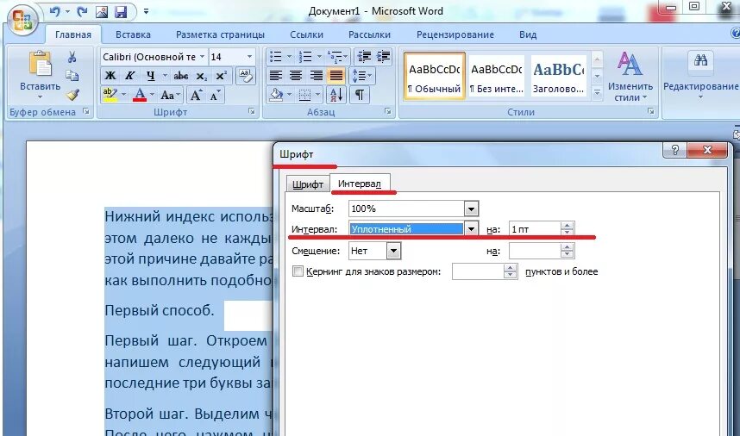Image resolution: width=740 pixels, height=436 pixels.
Task: Go to the Рассылки tab
Action: coord(369,34)
